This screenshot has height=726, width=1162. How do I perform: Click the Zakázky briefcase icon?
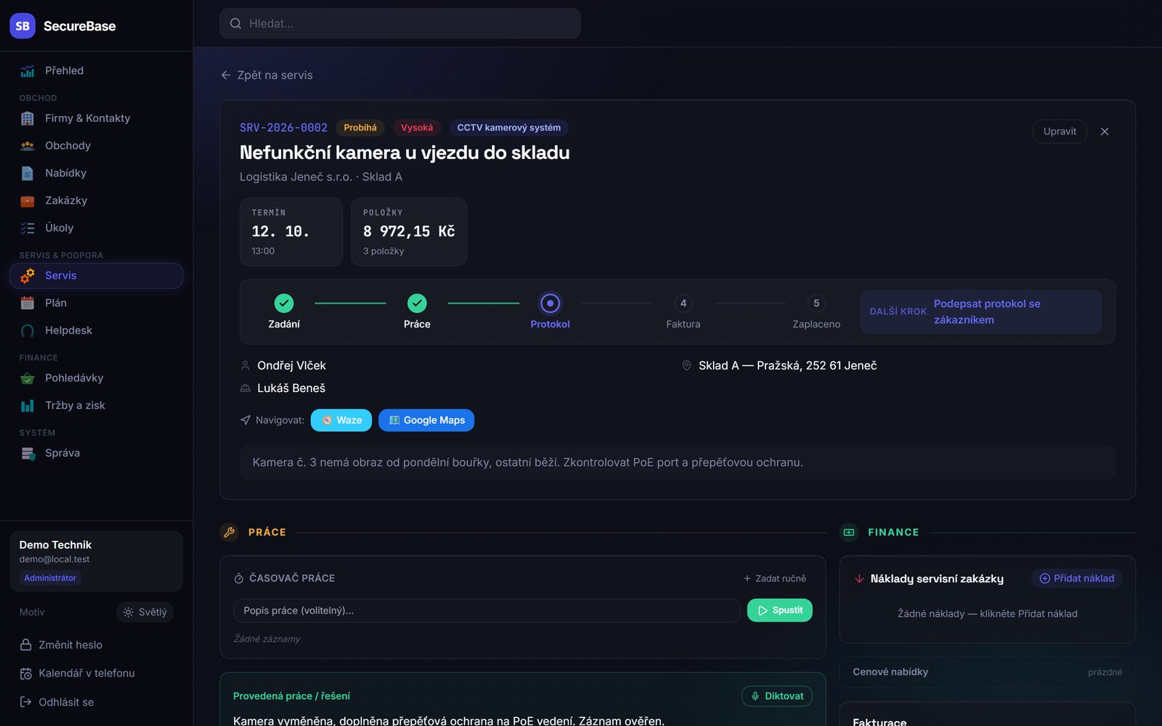(28, 201)
